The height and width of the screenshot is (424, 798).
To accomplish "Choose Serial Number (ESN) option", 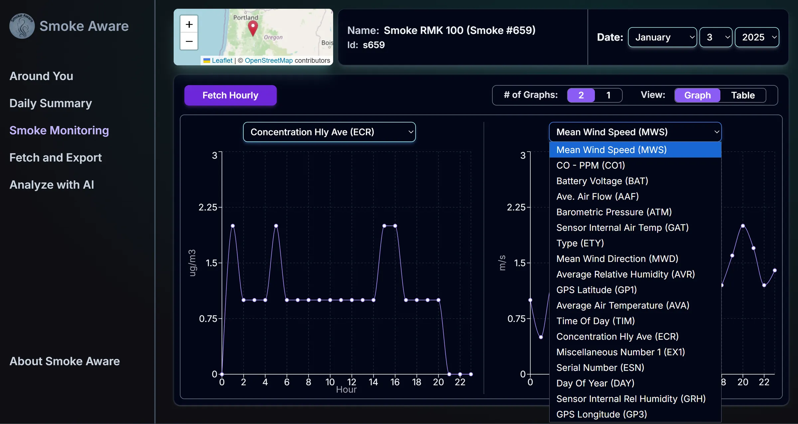I will [635, 368].
